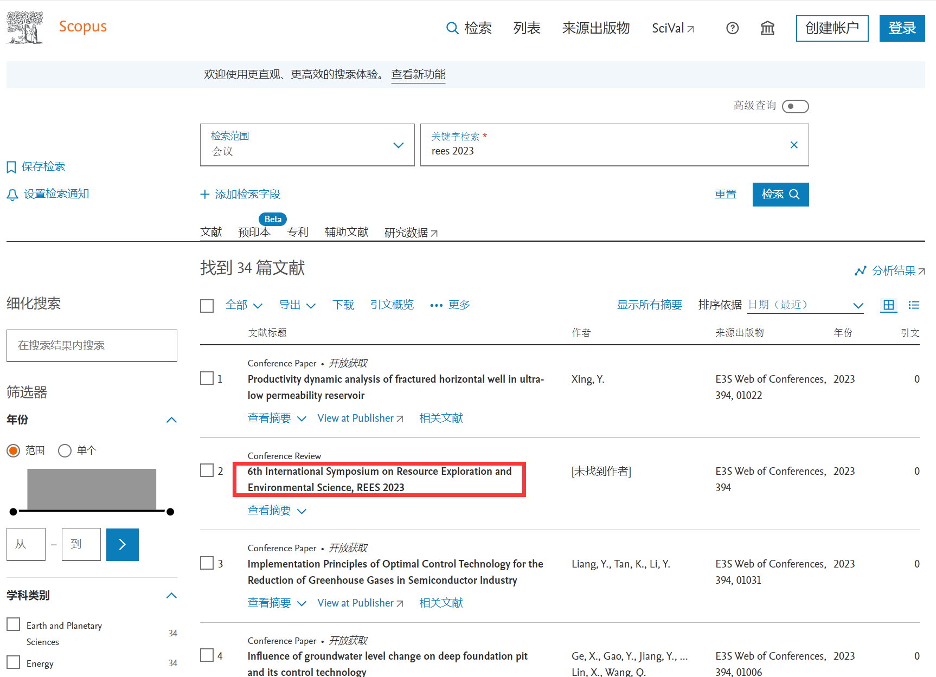
Task: Click the keyword field containing rees 2023
Action: [x=614, y=145]
